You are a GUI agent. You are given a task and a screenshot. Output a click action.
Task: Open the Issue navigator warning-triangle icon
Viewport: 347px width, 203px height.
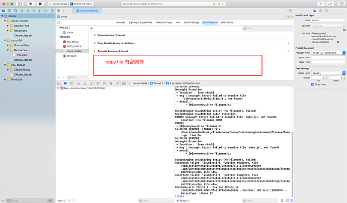pos(28,11)
